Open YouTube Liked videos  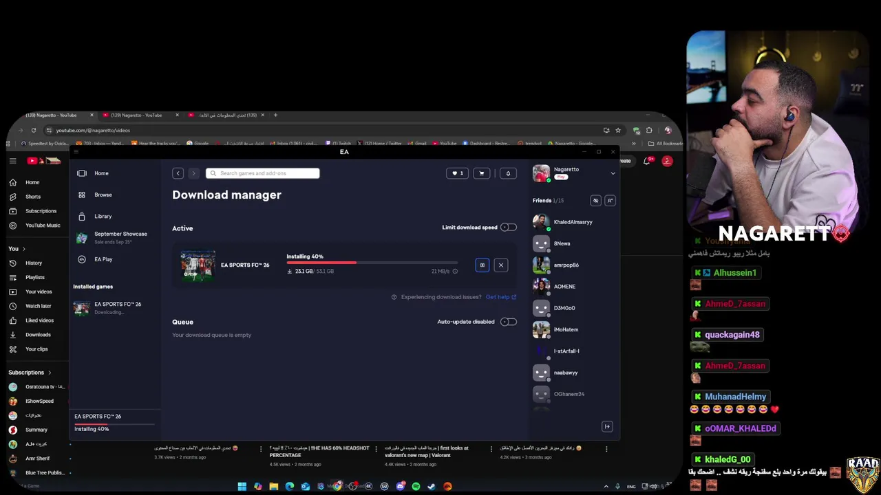[39, 320]
